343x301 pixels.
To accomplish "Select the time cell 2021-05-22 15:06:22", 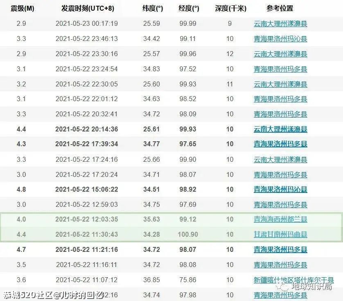I will point(87,189).
